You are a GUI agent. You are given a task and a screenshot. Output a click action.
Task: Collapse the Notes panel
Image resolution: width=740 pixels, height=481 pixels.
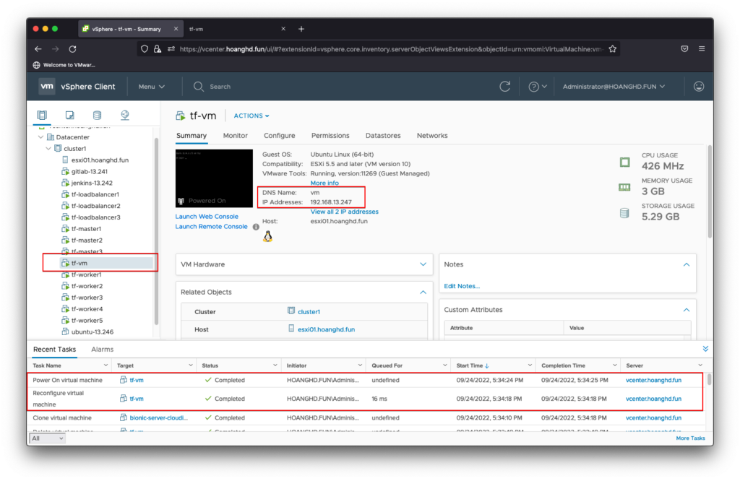(x=687, y=264)
